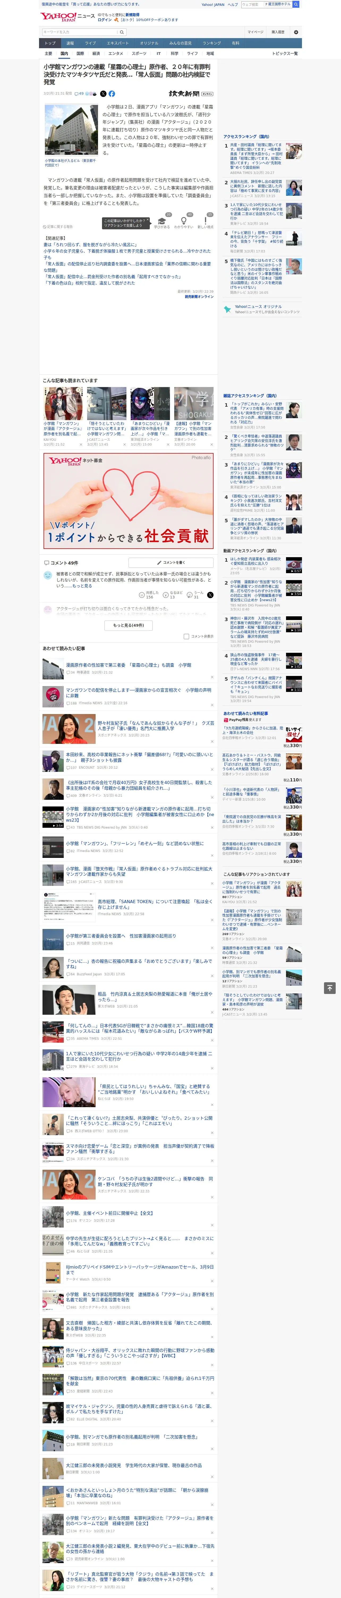Click the 読売新聞 publisher logo
The image size is (341, 1598).
184,94
